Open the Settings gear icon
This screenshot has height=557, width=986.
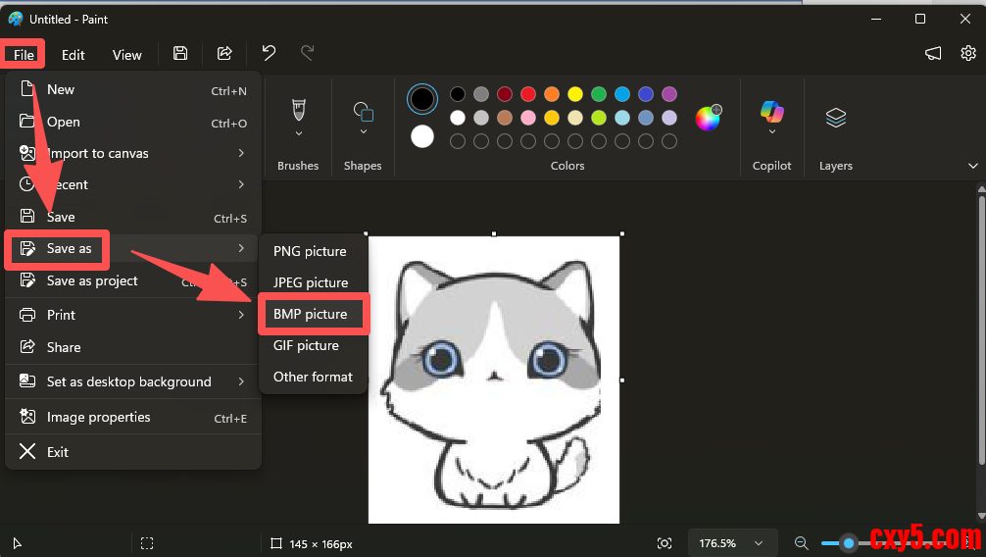(x=967, y=53)
